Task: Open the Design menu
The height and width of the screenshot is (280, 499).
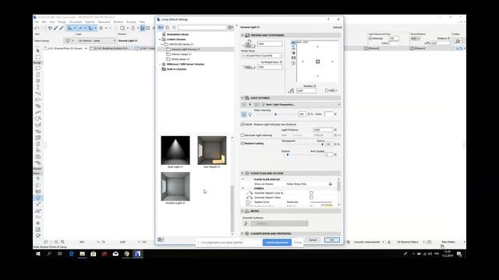Action: click(62, 22)
